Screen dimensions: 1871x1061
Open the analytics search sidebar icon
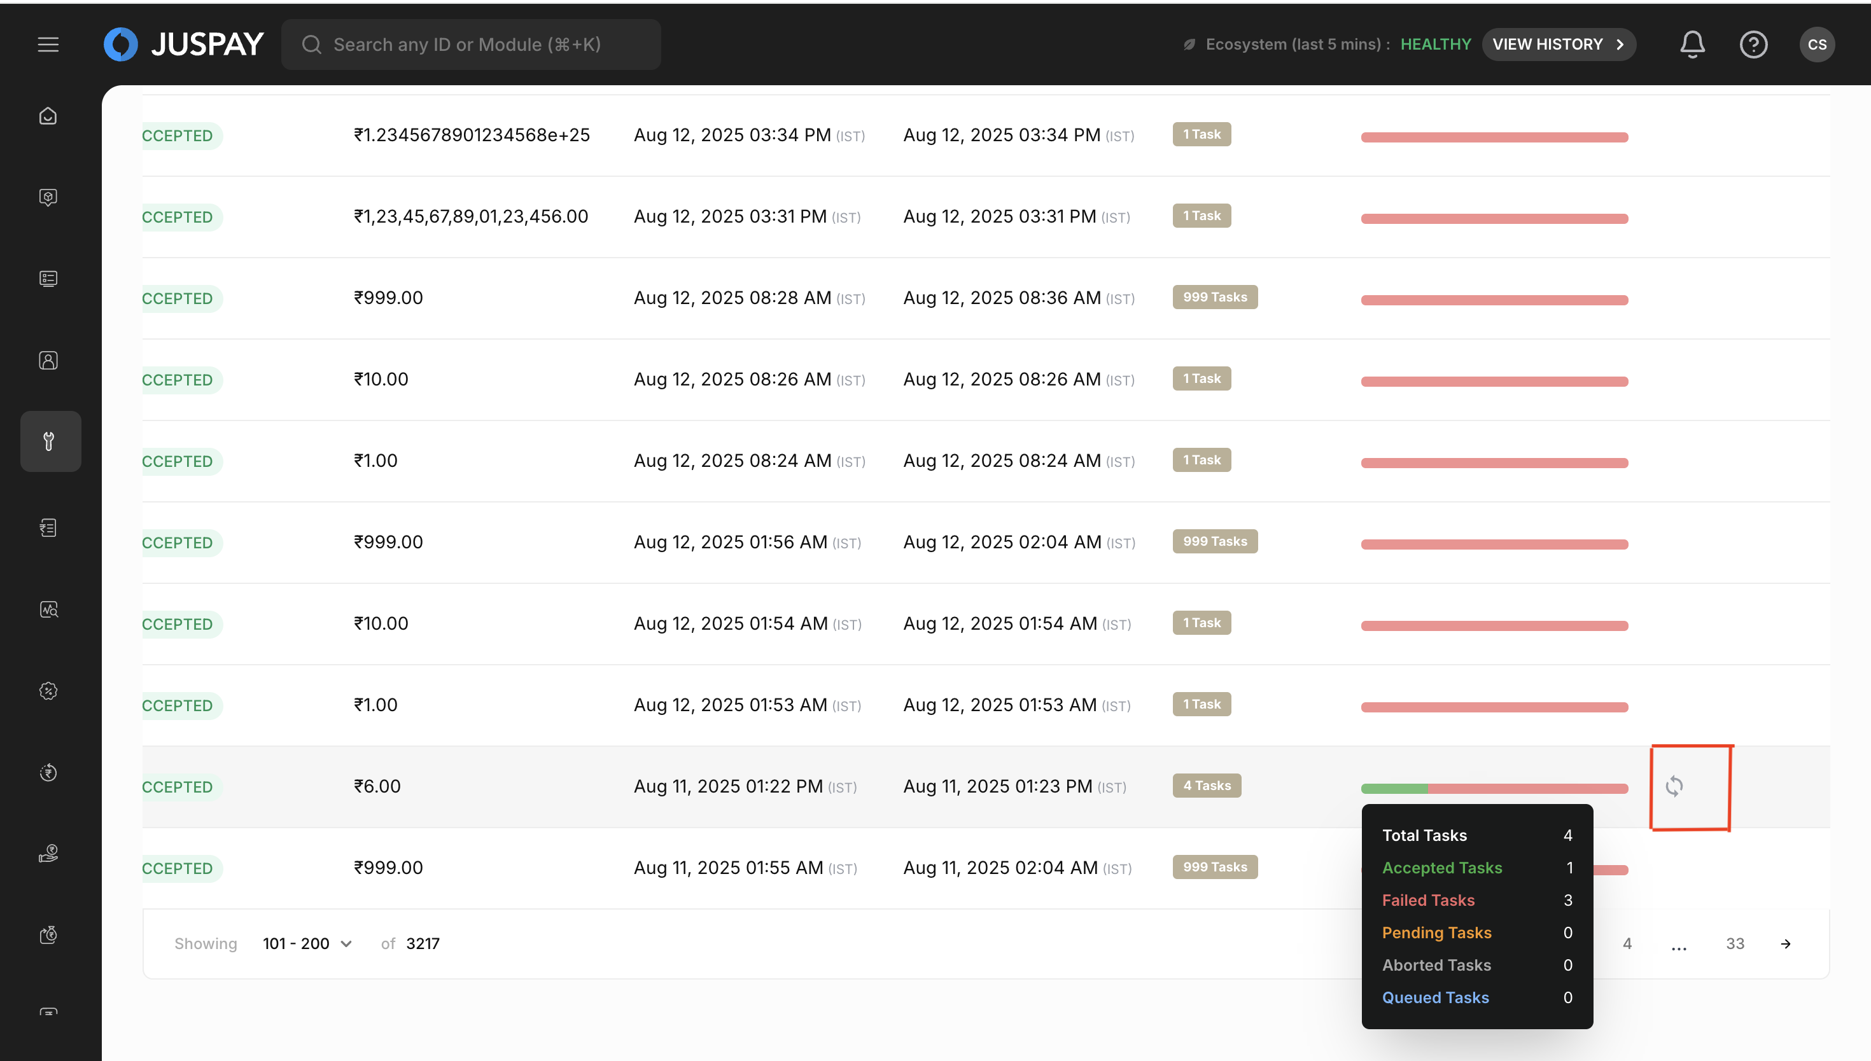point(48,609)
